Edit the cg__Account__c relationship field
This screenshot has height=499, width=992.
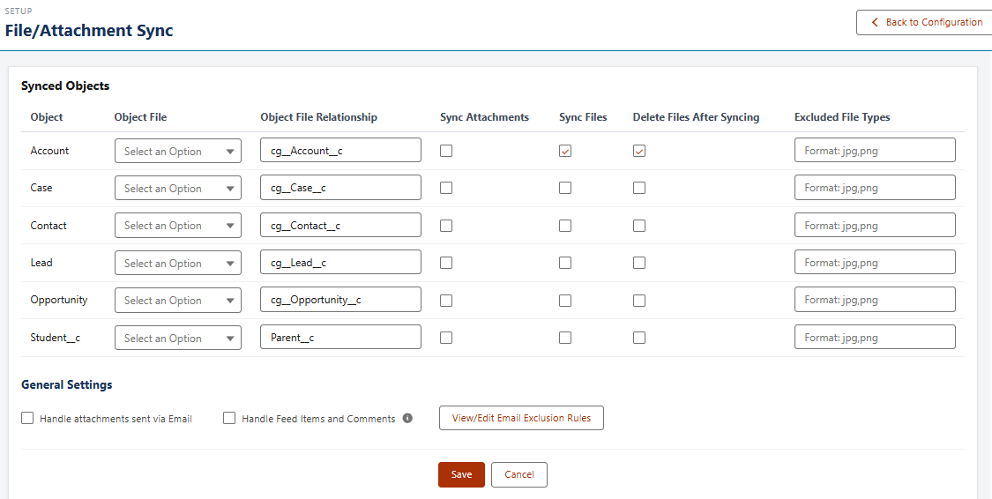(x=340, y=151)
